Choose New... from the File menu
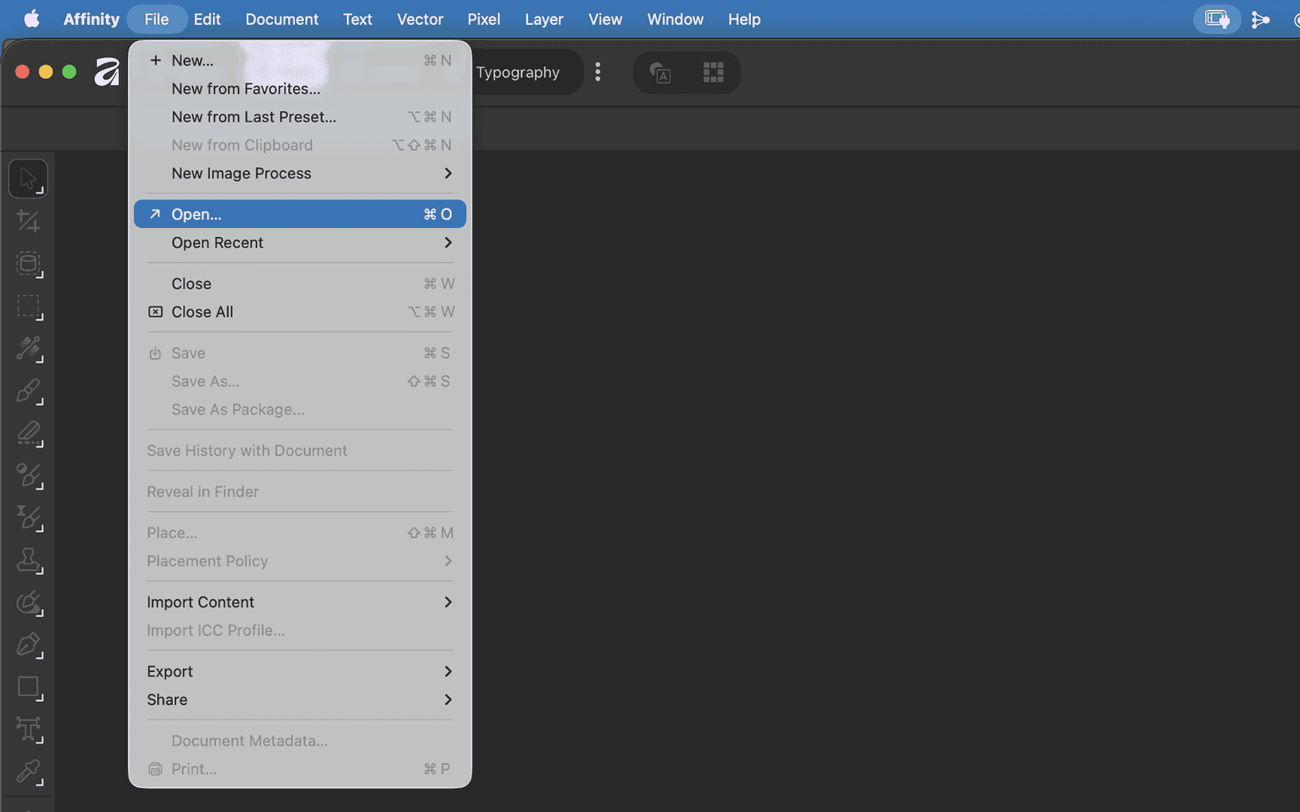 tap(300, 60)
